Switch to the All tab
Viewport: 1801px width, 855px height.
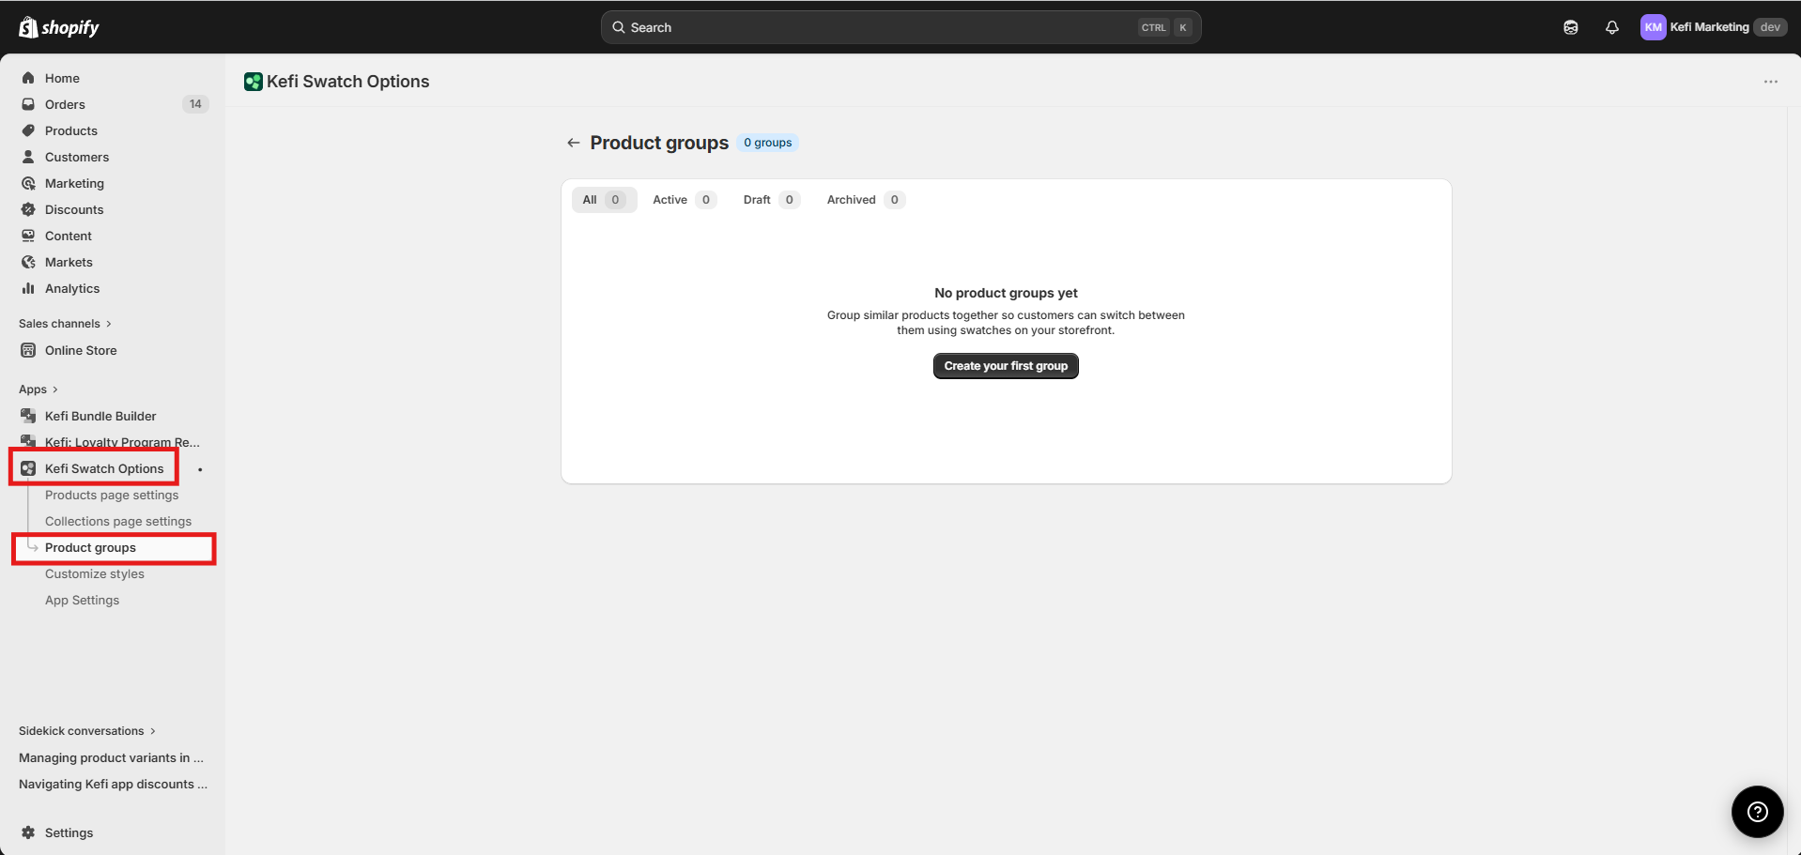[x=604, y=200]
